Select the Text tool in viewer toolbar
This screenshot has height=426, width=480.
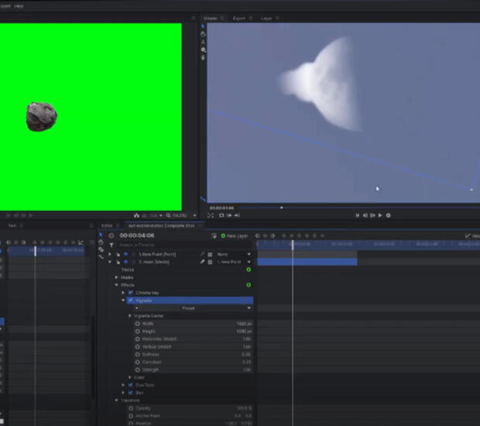click(x=203, y=43)
